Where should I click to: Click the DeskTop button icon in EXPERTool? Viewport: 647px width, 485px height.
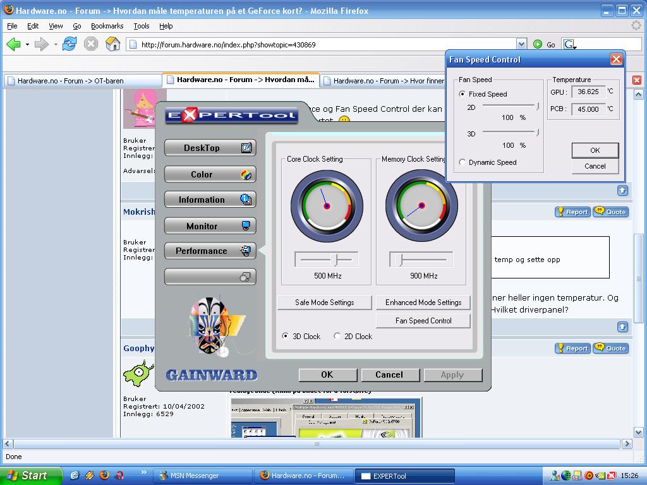(x=246, y=148)
